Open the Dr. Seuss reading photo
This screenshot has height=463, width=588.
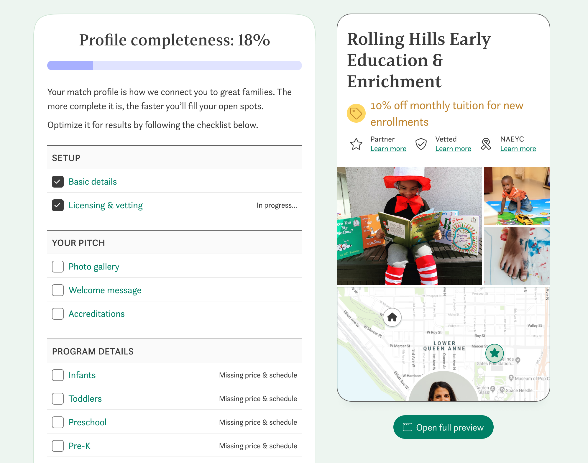pyautogui.click(x=409, y=226)
